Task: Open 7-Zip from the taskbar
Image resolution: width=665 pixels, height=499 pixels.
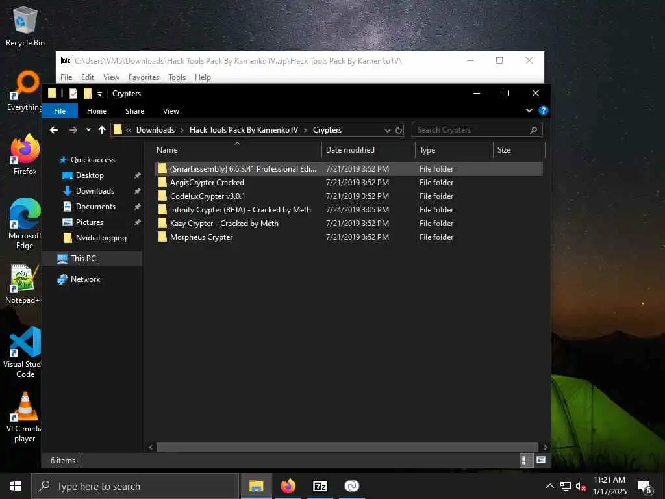Action: tap(320, 486)
